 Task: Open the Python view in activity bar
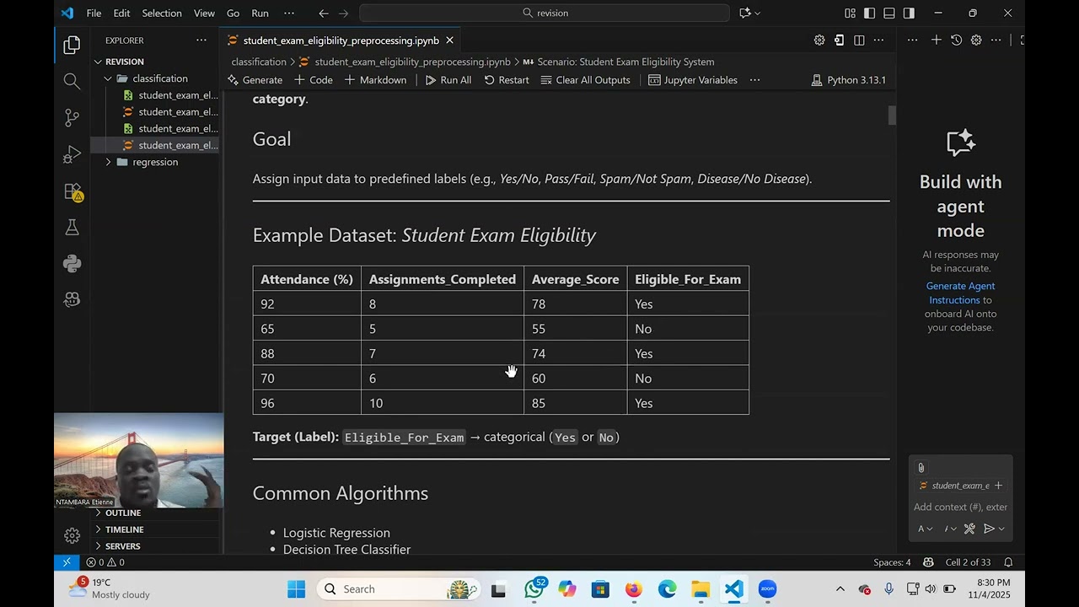(72, 264)
